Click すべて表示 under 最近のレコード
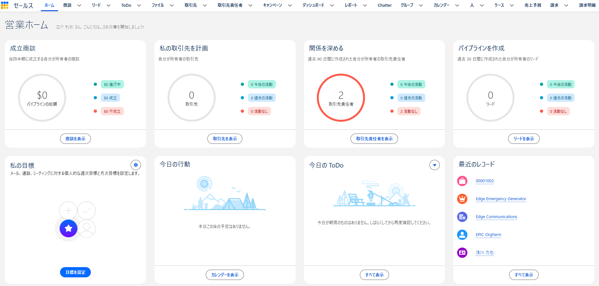 pyautogui.click(x=524, y=275)
